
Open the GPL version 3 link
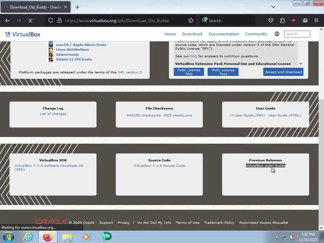129,72
